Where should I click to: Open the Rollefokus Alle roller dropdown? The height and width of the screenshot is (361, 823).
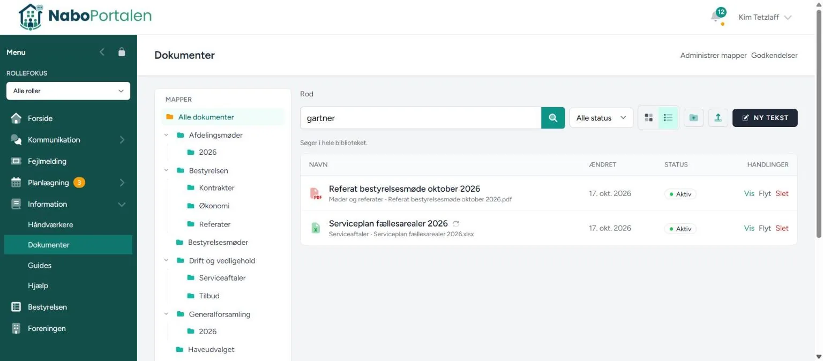pos(68,91)
